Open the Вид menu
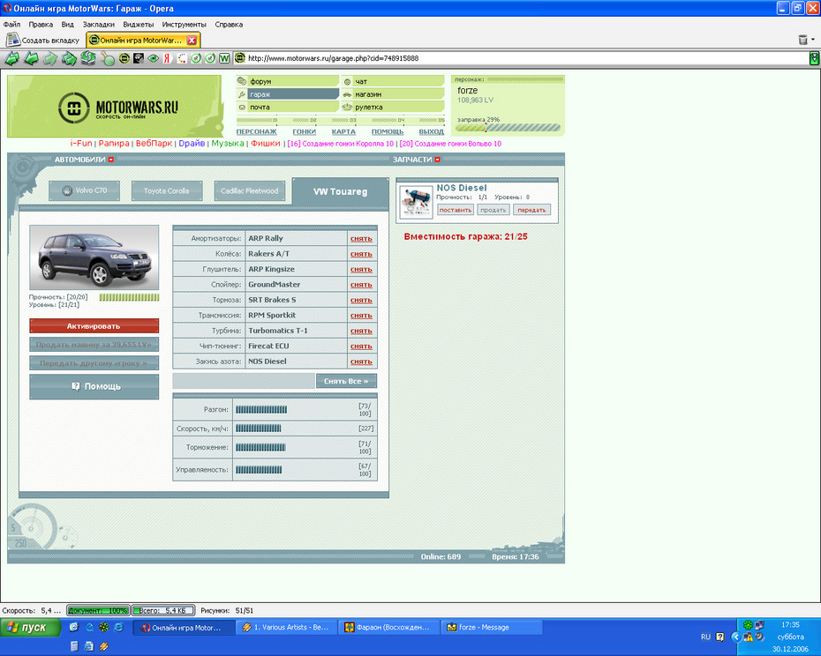The height and width of the screenshot is (656, 821). click(68, 24)
